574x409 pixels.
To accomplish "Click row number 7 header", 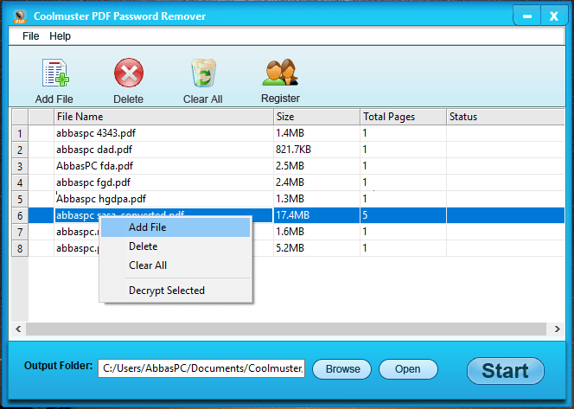I will (x=20, y=233).
